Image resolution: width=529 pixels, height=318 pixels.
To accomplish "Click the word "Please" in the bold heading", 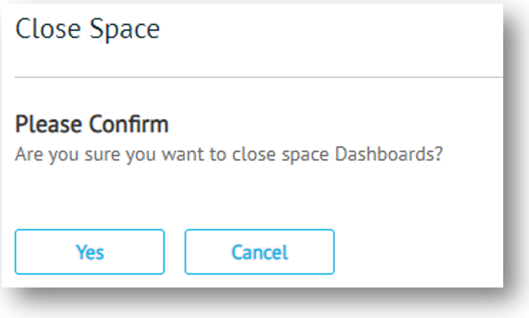I will point(50,125).
